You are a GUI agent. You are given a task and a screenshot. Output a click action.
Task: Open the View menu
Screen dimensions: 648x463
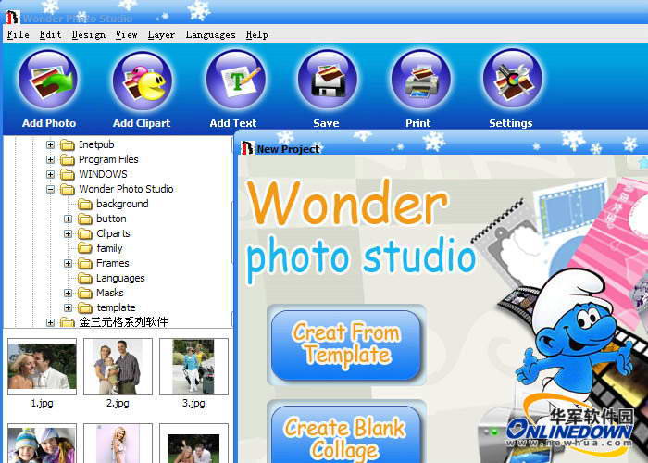126,35
